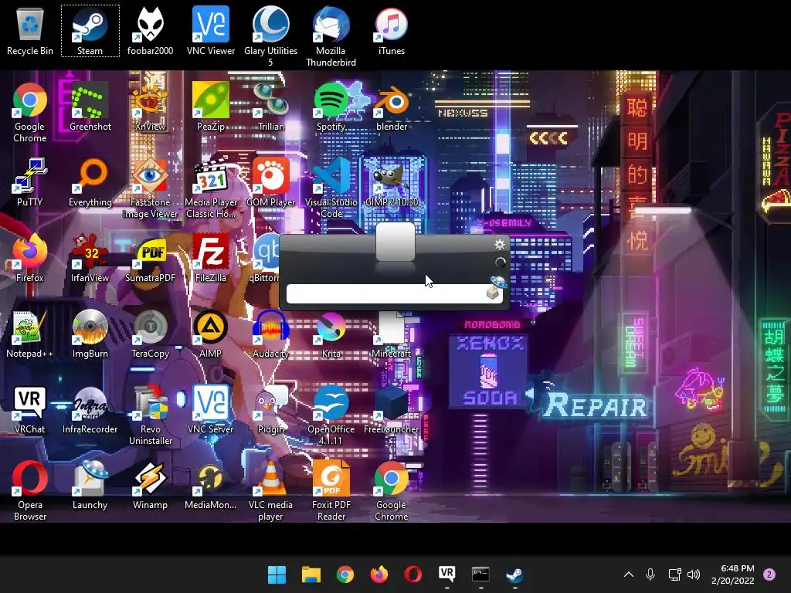Open the Recycle Bin desktop icon
The width and height of the screenshot is (791, 593).
[30, 31]
